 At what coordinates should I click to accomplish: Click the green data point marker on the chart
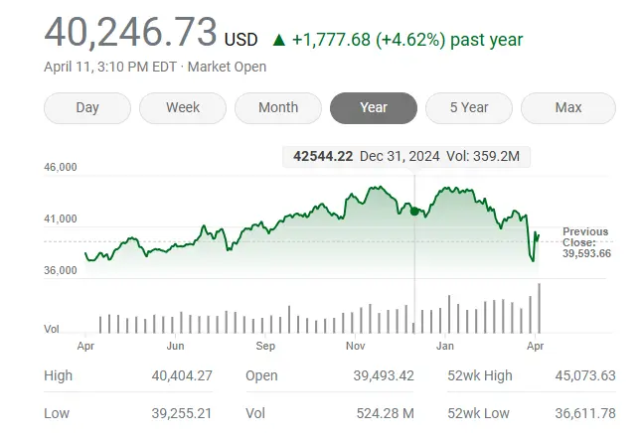click(x=414, y=211)
